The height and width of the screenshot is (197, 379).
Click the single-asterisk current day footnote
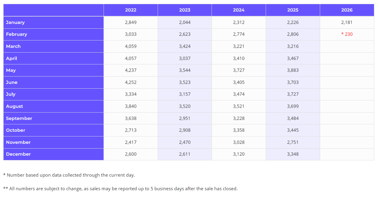pos(69,175)
